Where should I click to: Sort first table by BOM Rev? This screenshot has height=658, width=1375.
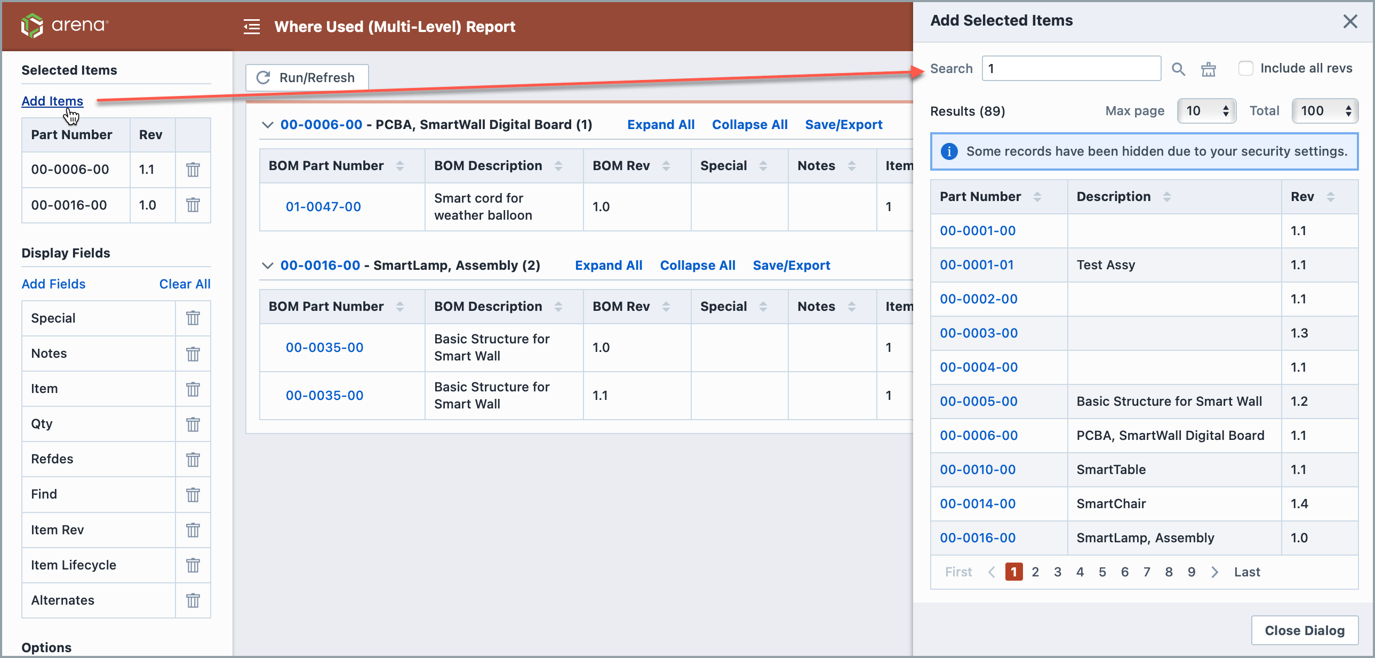tap(666, 166)
